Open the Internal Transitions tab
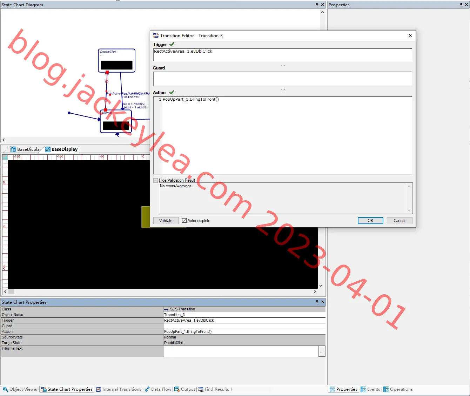The image size is (470, 396). (x=119, y=389)
